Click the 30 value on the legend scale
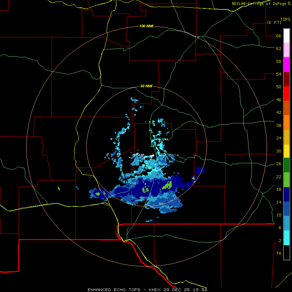 click(279, 151)
